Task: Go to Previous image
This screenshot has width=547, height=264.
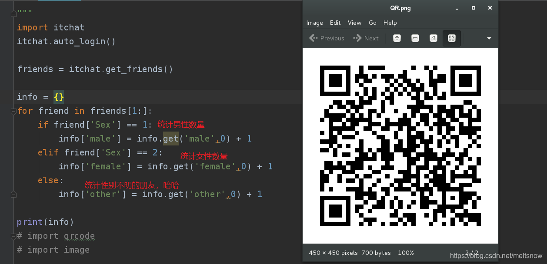Action: [x=327, y=38]
